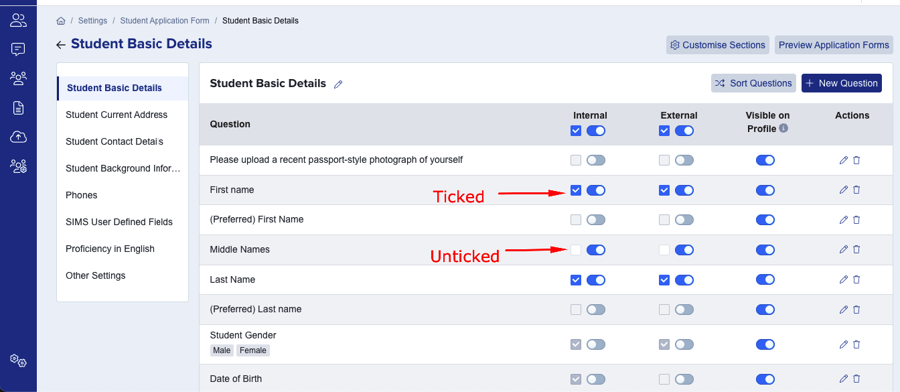Open Student Current Address section
Screen dimensions: 900x392
point(117,115)
